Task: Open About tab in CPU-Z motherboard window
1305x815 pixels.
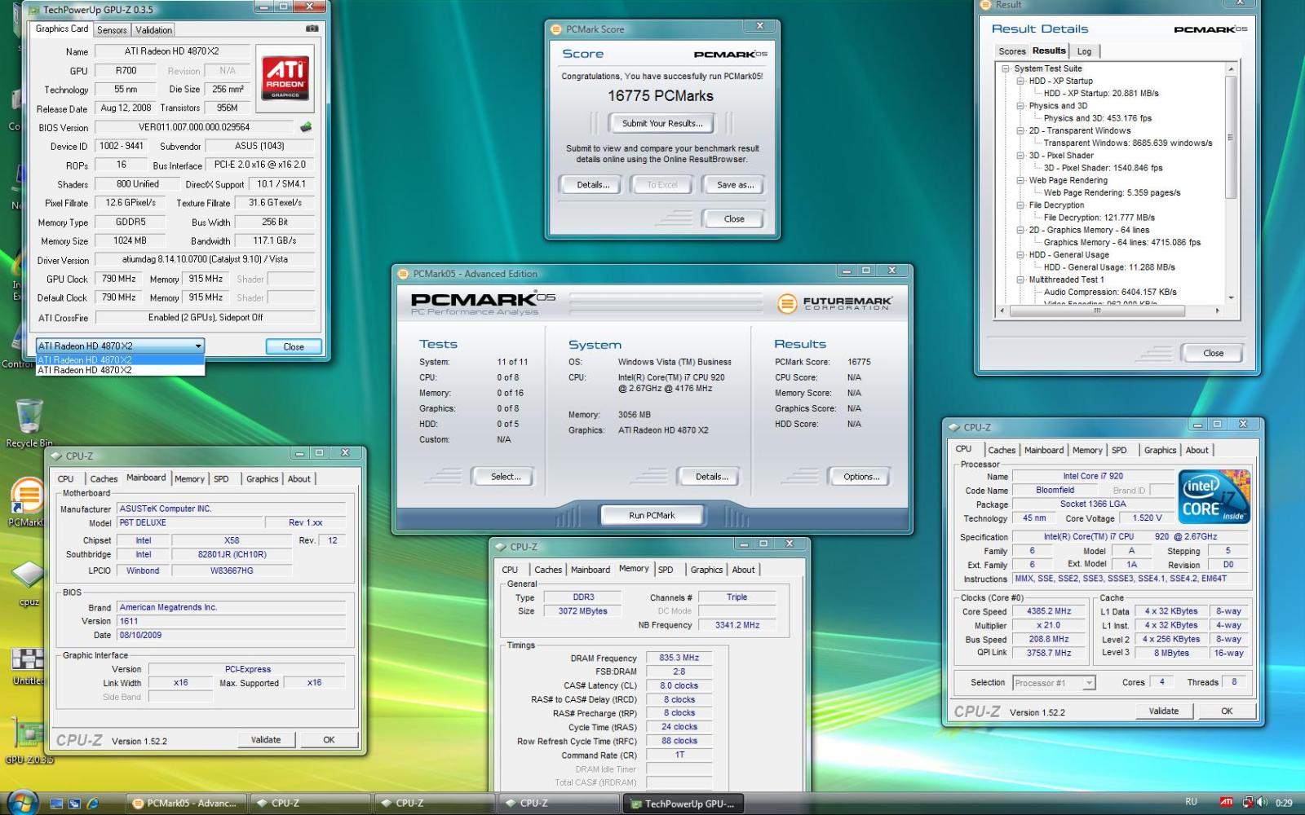Action: (x=299, y=478)
